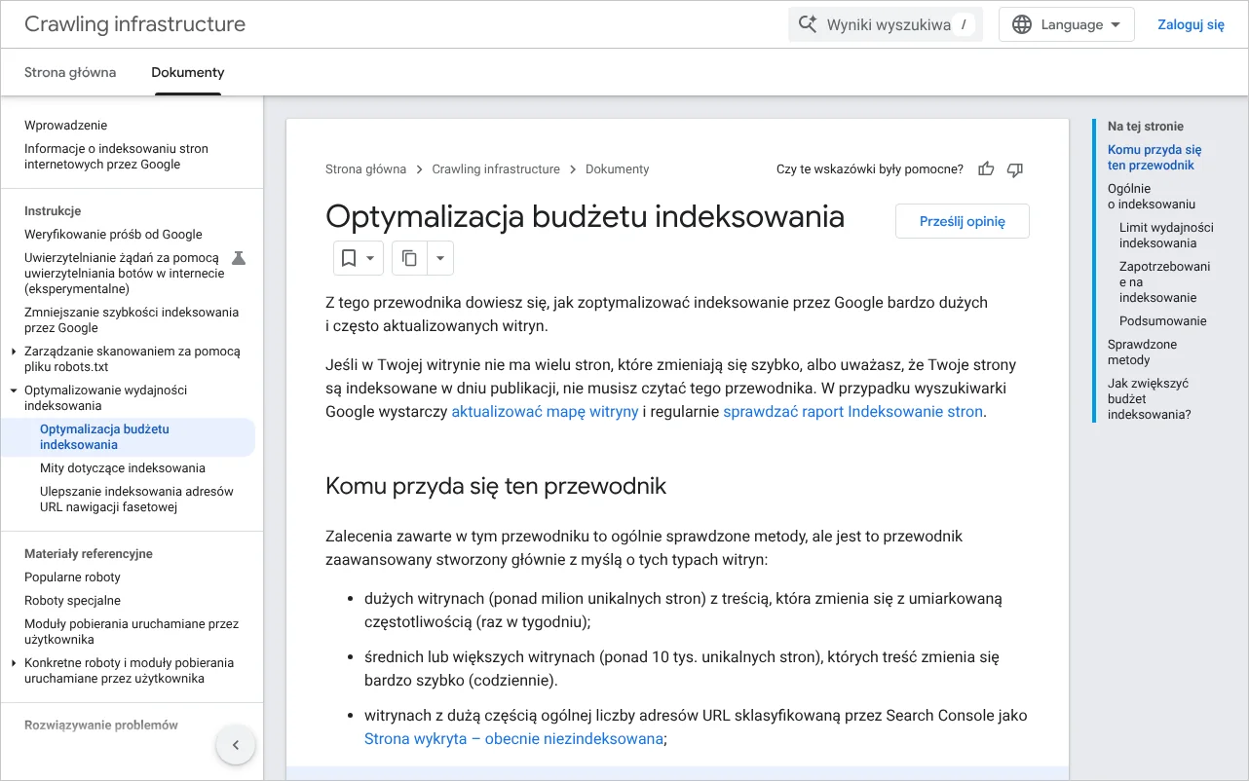The width and height of the screenshot is (1249, 781).
Task: Click Dokumenty breadcrumb link
Action: pyautogui.click(x=617, y=169)
